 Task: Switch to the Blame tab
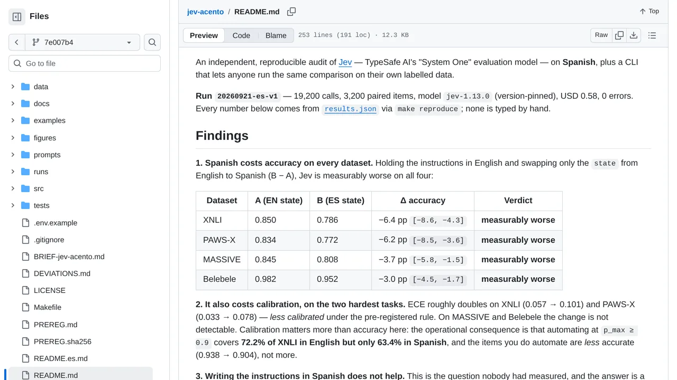tap(276, 35)
